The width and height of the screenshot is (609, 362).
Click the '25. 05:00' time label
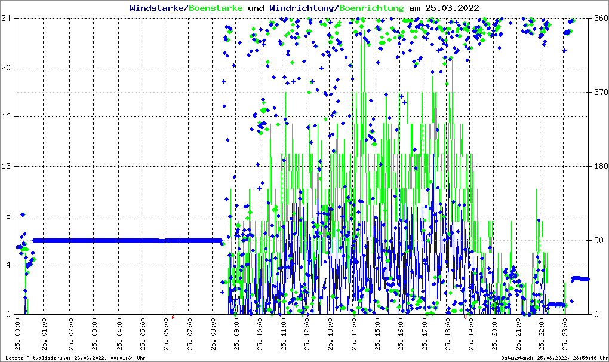point(143,334)
